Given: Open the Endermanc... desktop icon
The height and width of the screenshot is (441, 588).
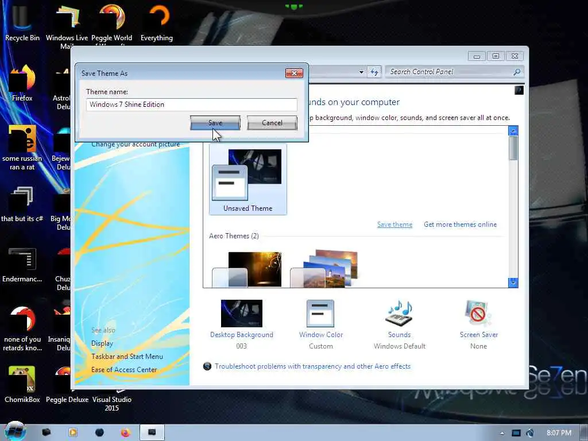Looking at the screenshot, I should (x=22, y=265).
